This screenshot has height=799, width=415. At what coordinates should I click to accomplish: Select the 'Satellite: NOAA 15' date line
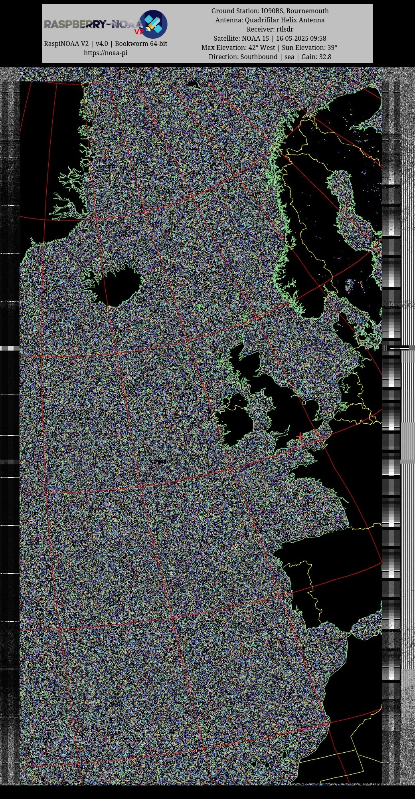(270, 38)
